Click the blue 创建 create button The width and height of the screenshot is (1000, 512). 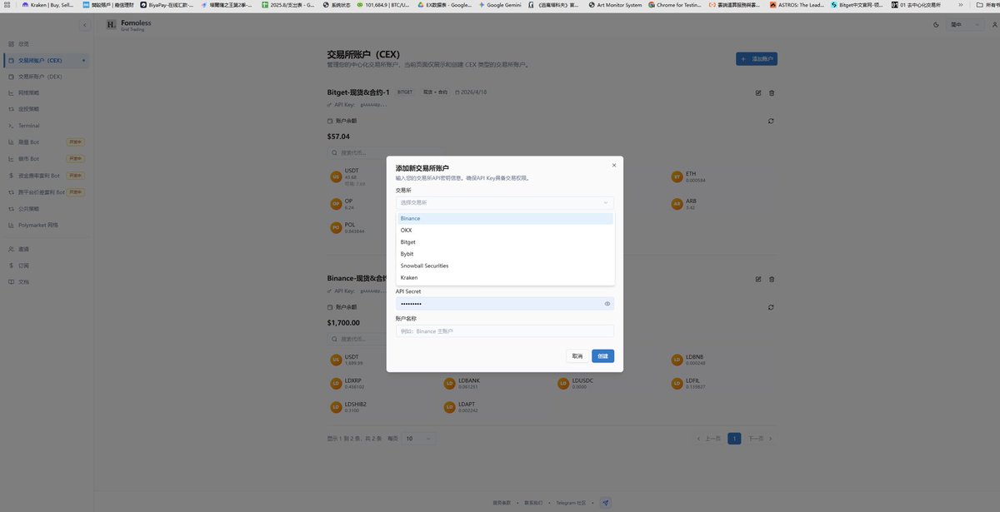point(603,356)
